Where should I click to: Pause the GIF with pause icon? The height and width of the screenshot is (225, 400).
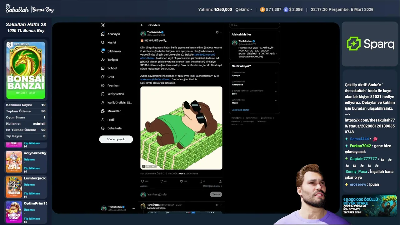[x=144, y=166]
